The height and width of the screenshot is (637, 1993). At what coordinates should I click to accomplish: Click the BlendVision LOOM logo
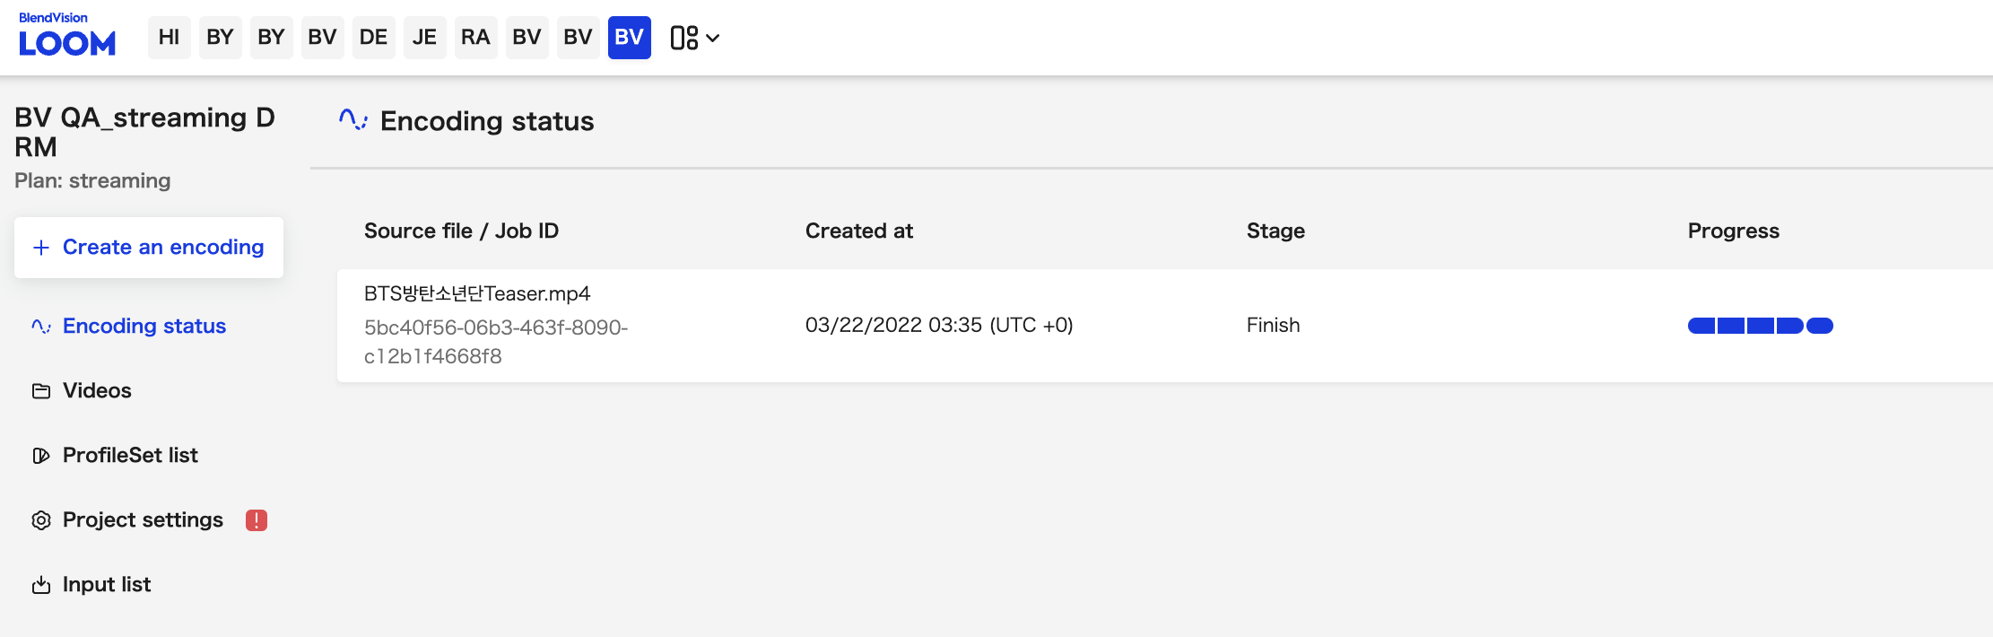click(67, 36)
